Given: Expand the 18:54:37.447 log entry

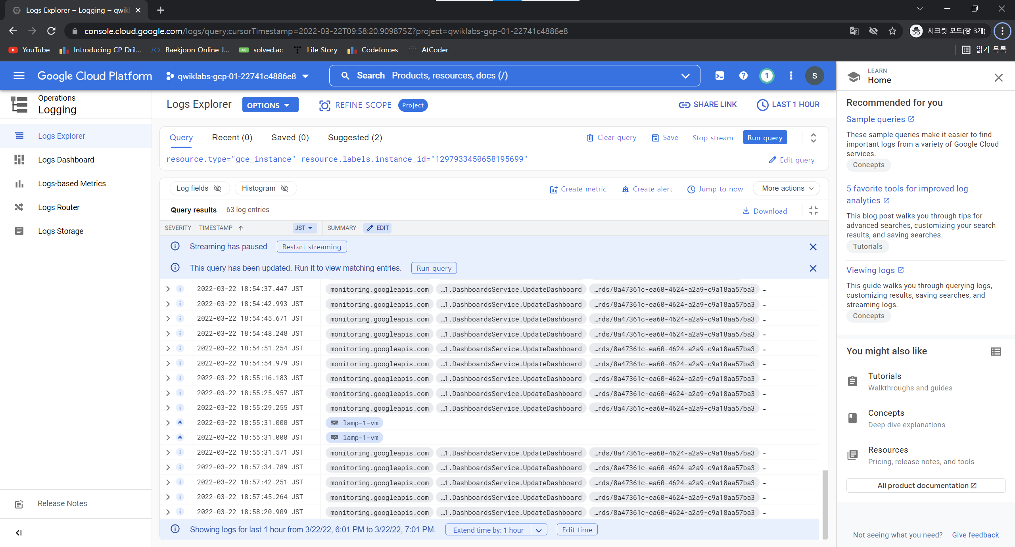Looking at the screenshot, I should (x=168, y=289).
